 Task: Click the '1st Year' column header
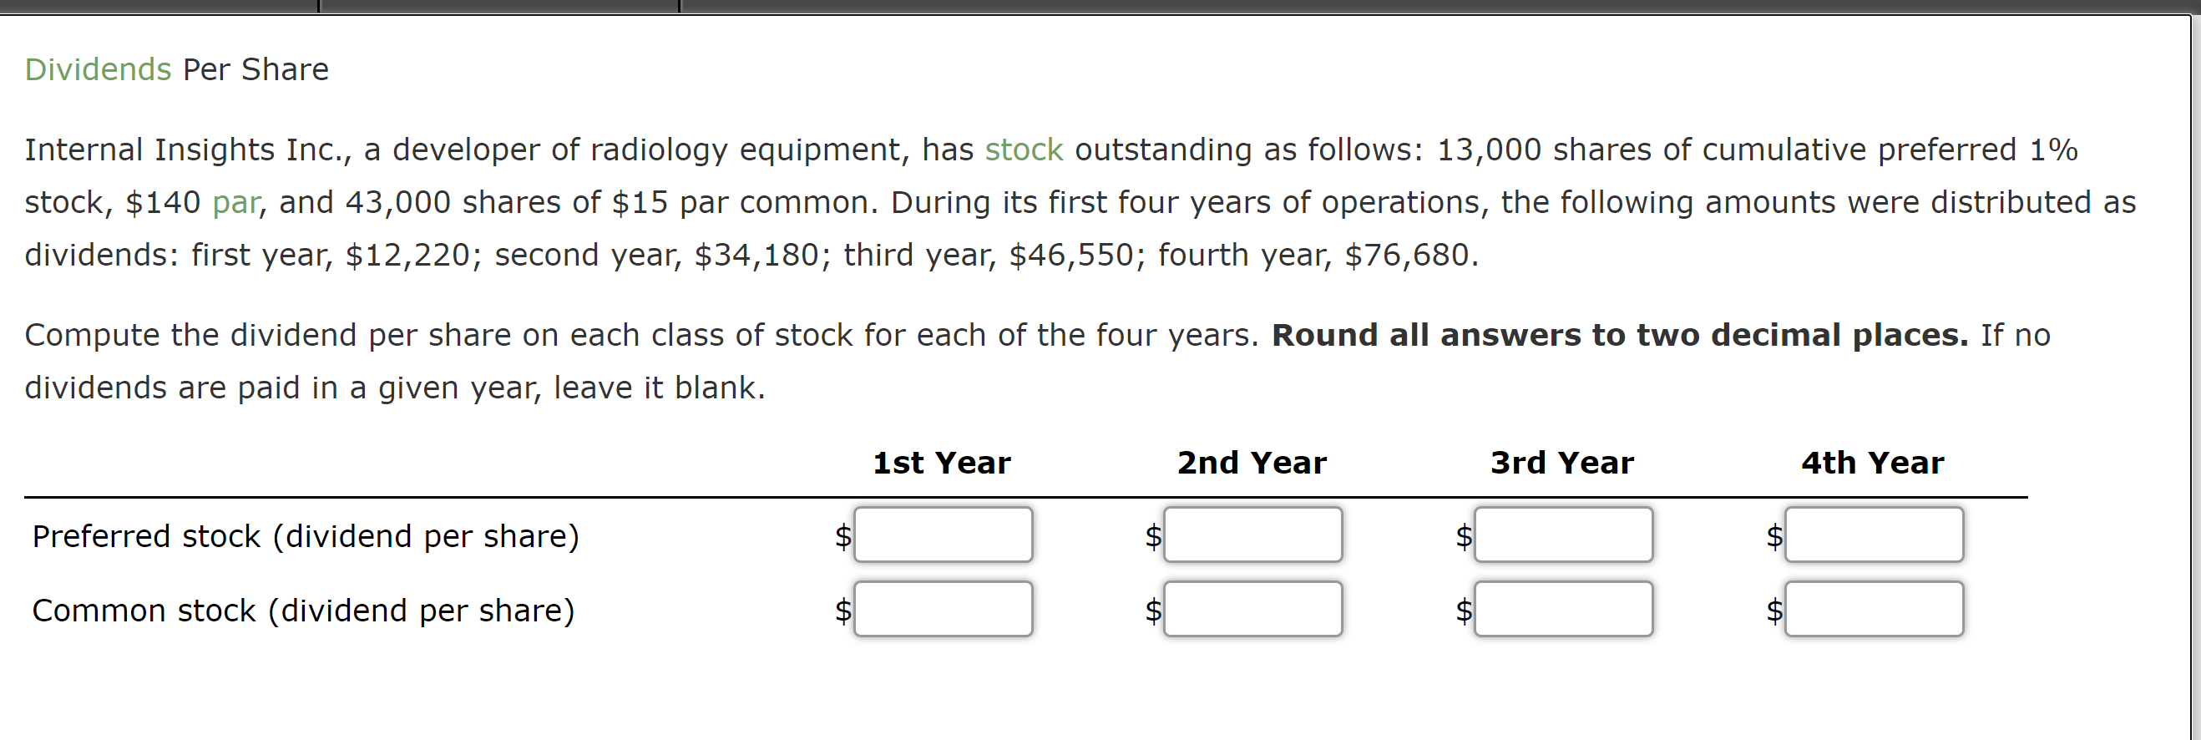coord(942,462)
